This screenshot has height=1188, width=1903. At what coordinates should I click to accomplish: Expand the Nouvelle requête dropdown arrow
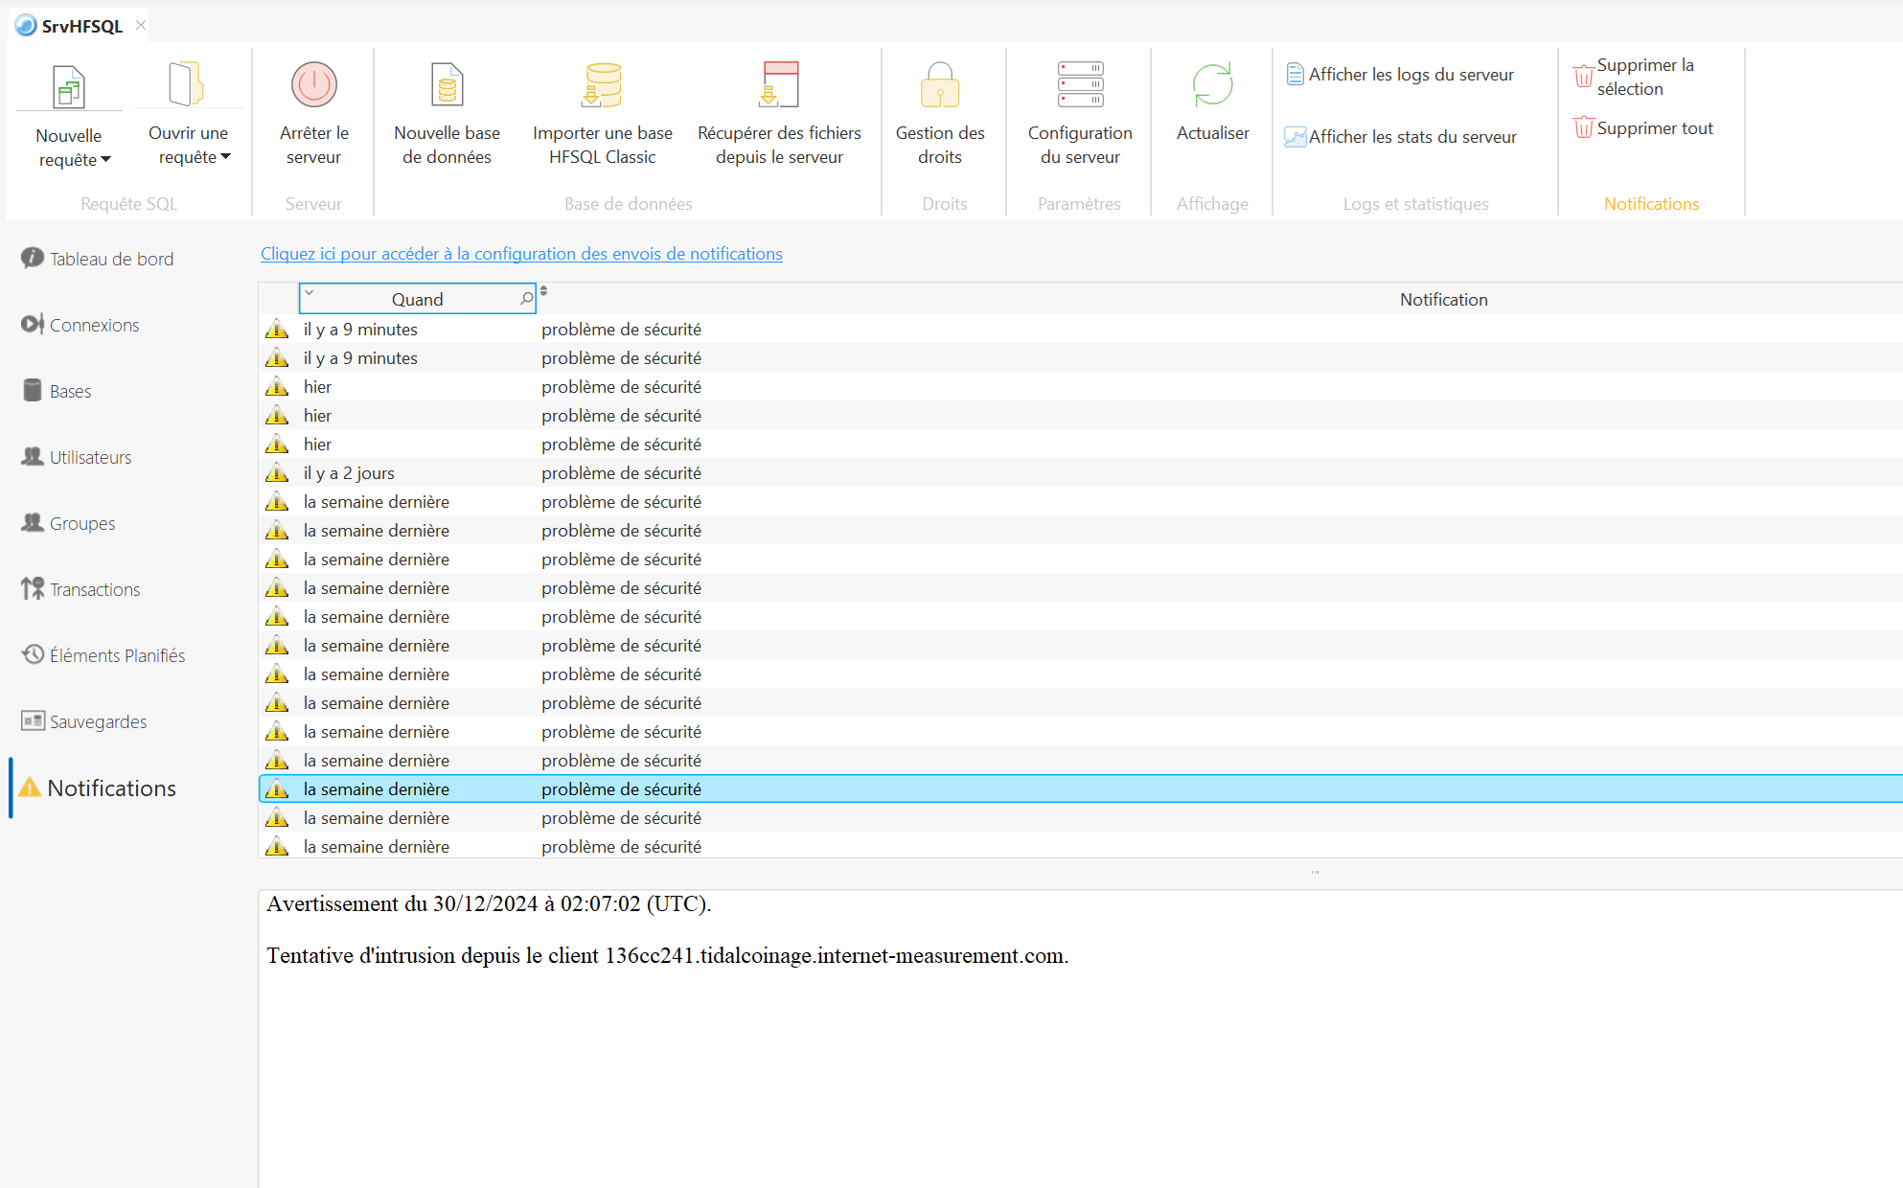click(x=106, y=160)
